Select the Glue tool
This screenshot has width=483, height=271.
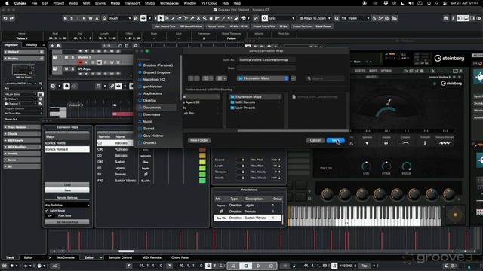click(x=192, y=18)
